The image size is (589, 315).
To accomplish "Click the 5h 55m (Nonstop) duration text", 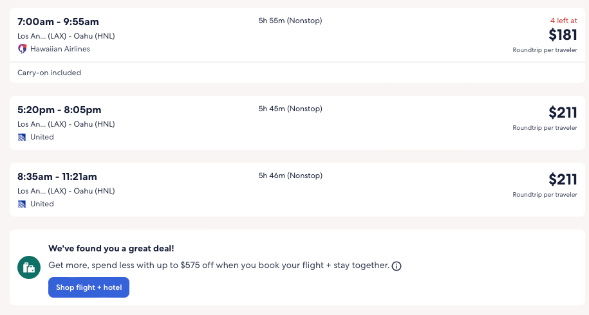I will click(290, 21).
